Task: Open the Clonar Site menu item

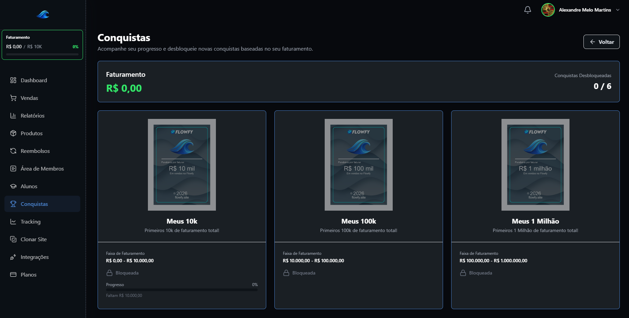Action: coord(42,239)
